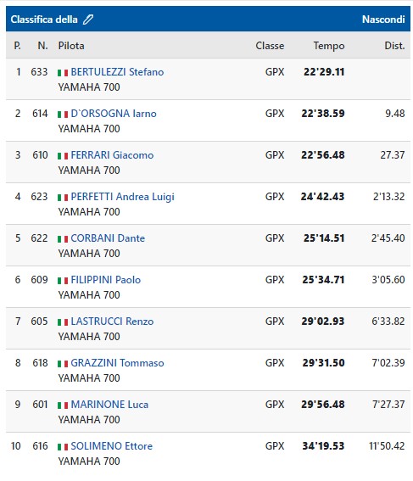Open D`ORSOGNA Iarno rider link
The height and width of the screenshot is (481, 413).
click(x=114, y=114)
